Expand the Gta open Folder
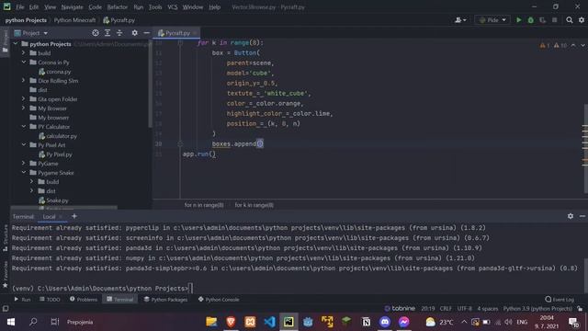 [x=24, y=99]
